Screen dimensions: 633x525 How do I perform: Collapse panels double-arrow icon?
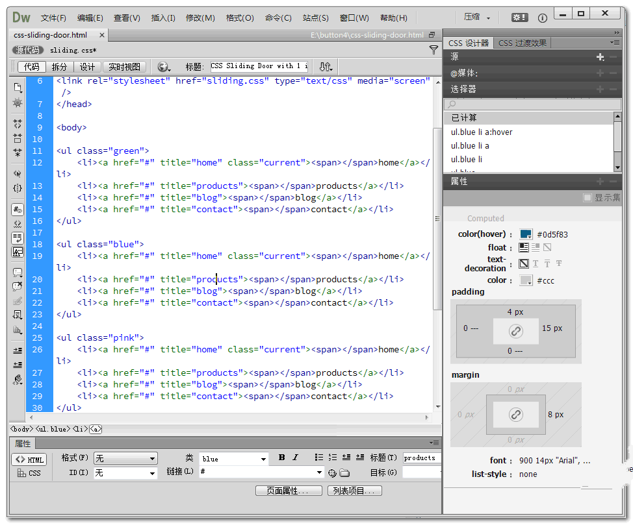[x=617, y=32]
